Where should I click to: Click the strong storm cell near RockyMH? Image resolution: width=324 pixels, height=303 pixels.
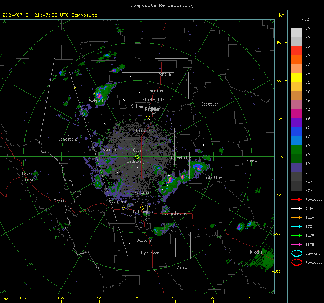[x=99, y=96]
